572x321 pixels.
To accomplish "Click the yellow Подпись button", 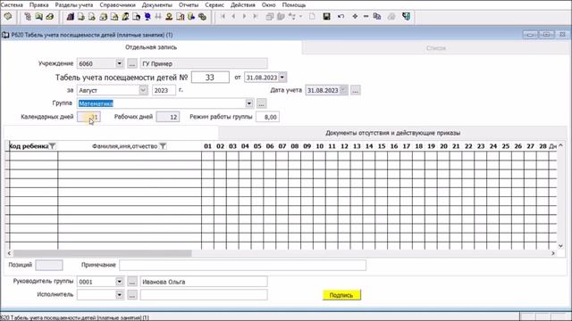I will [x=341, y=295].
